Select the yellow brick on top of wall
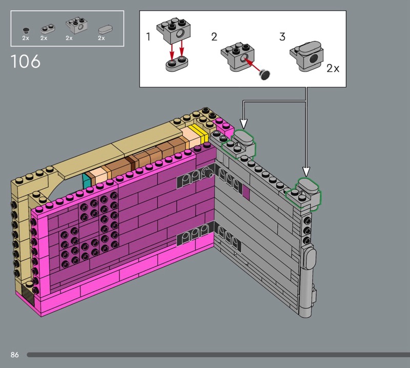Screen dimensions: 410x368 tap(199, 133)
